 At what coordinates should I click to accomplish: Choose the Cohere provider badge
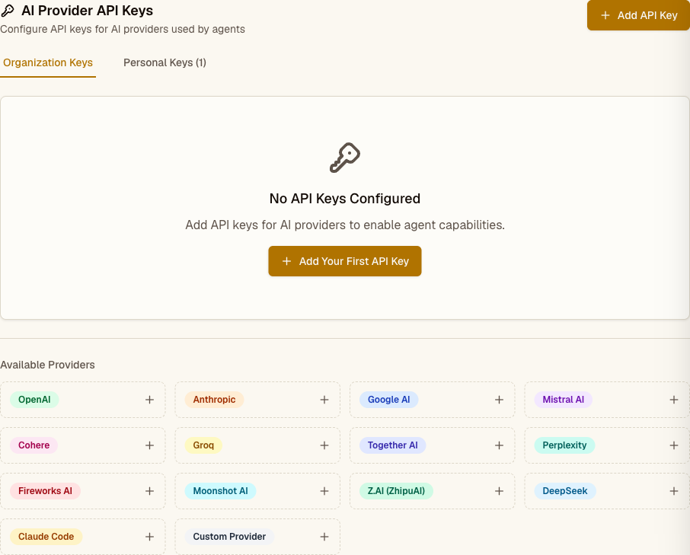click(x=34, y=445)
